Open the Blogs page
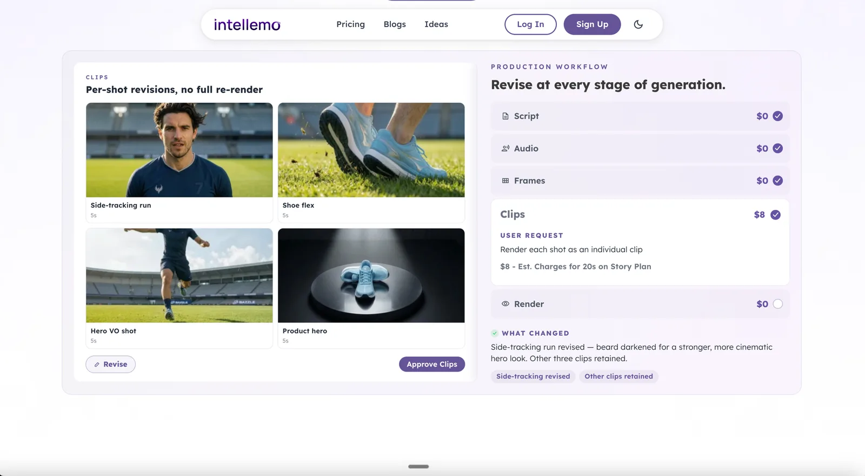 click(x=395, y=24)
